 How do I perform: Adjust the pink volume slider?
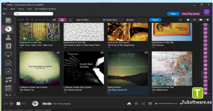tap(168, 104)
